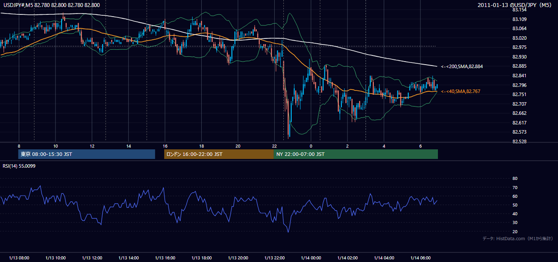Image resolution: width=558 pixels, height=262 pixels.
Task: Click the 40 SMA 82.767 line label
Action: pos(460,91)
